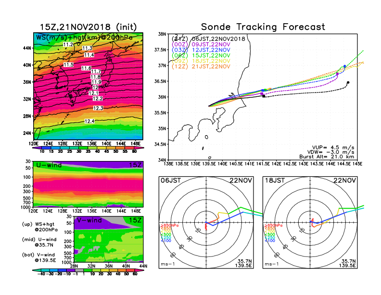
Task: Click the "WS(m/s)+hgt(km)@200hPa" map label
Action: coord(84,38)
